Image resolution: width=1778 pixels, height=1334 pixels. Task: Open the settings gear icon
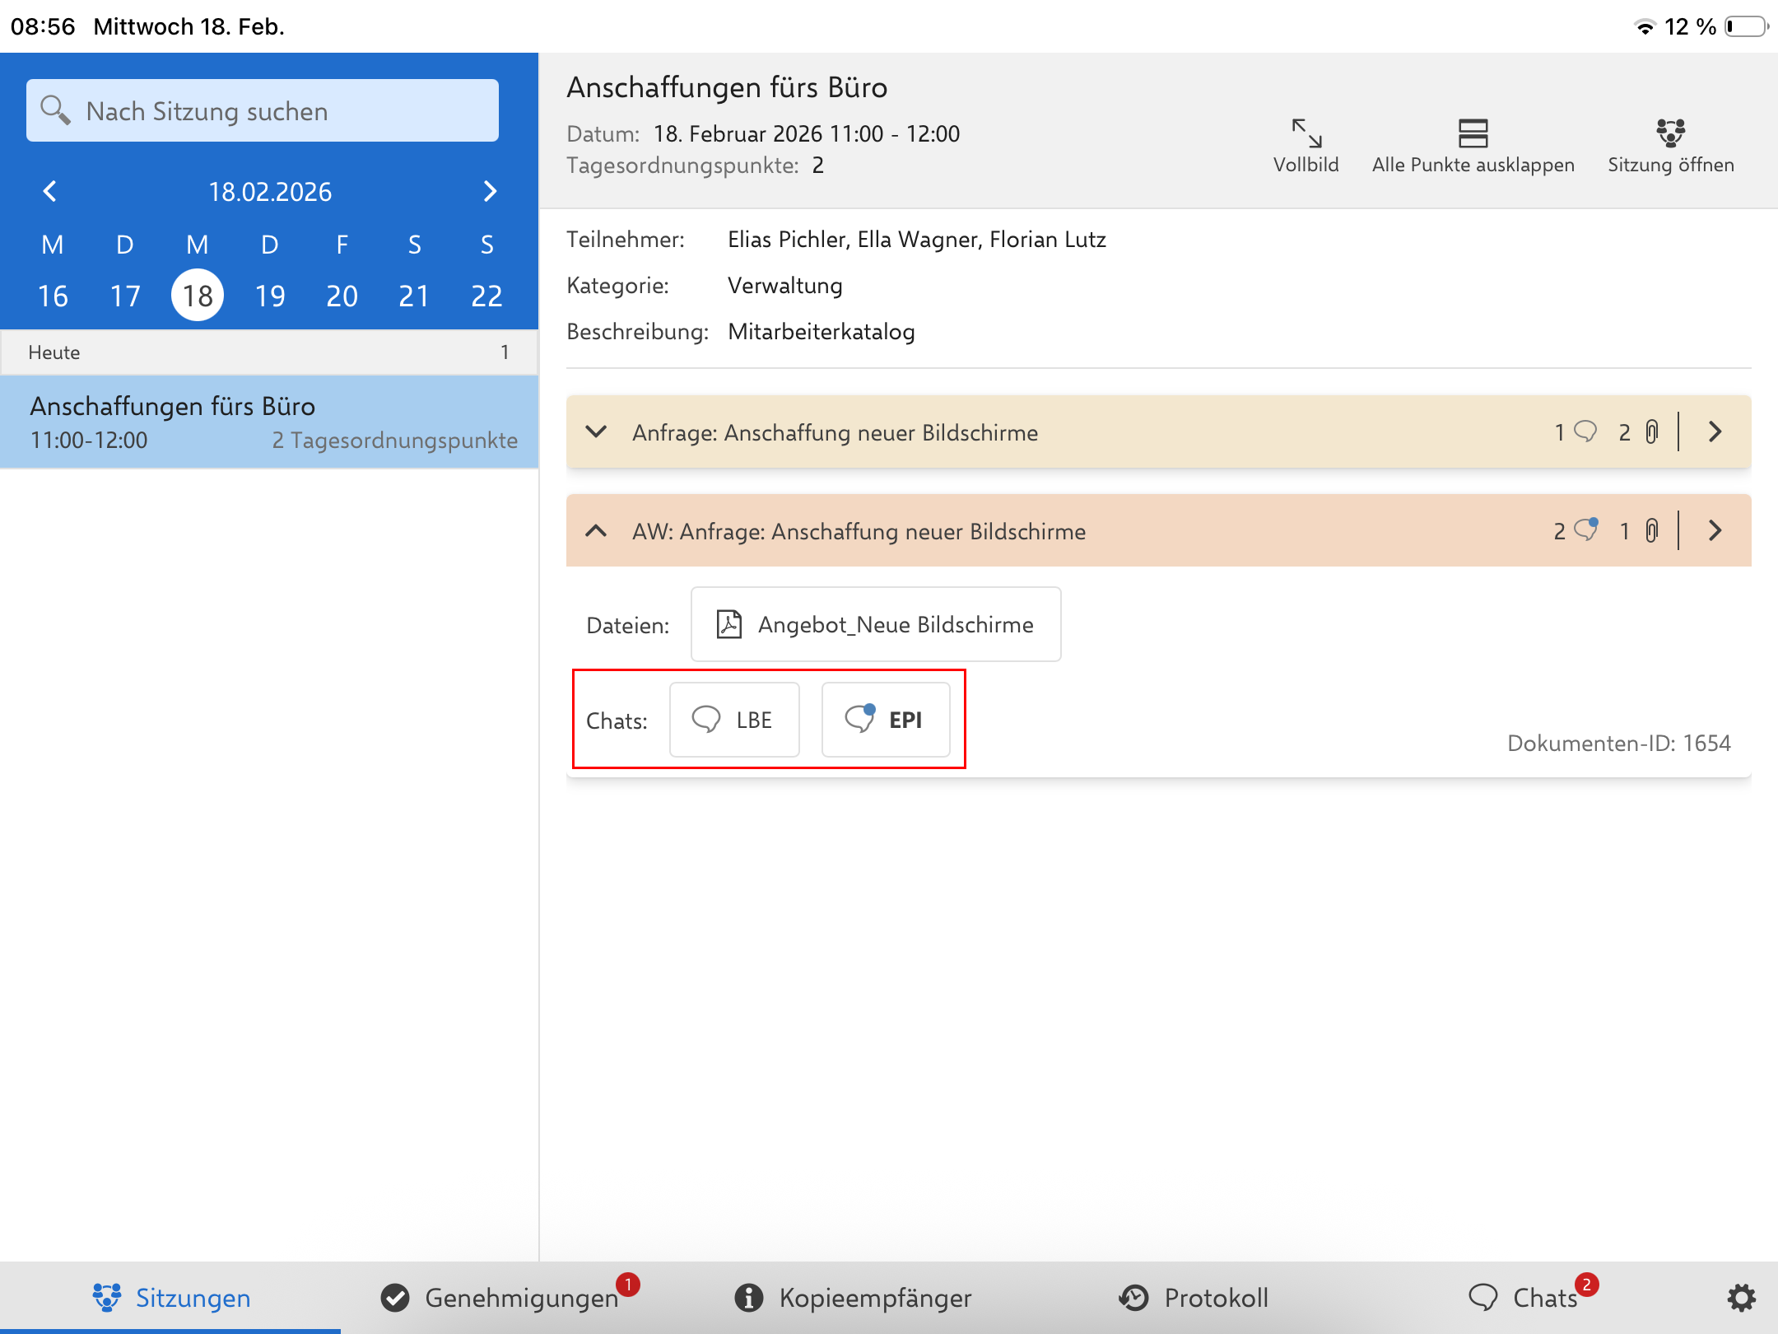pos(1741,1298)
